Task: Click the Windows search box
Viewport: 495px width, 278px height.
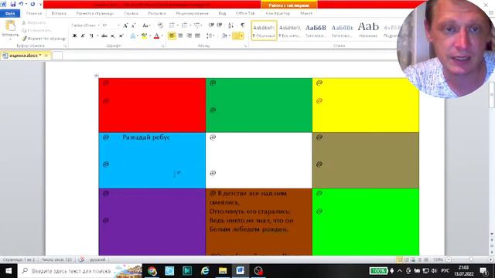Action: coord(80,271)
